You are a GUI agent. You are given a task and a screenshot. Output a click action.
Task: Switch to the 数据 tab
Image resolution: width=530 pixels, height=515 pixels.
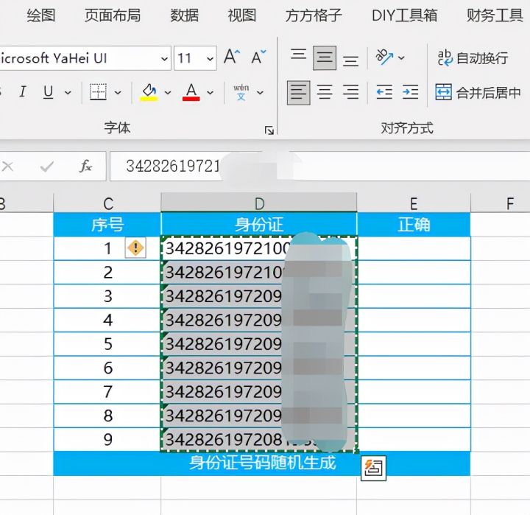click(184, 15)
